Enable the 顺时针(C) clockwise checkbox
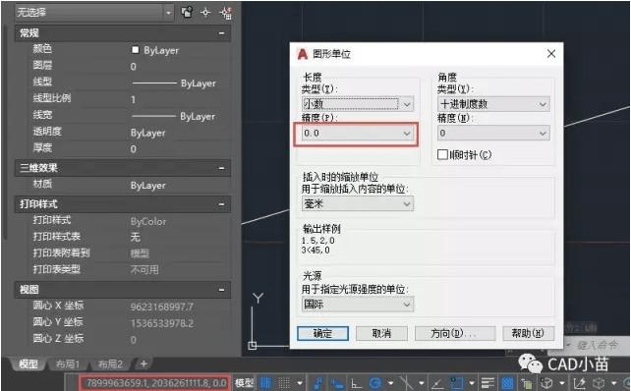 pos(442,154)
